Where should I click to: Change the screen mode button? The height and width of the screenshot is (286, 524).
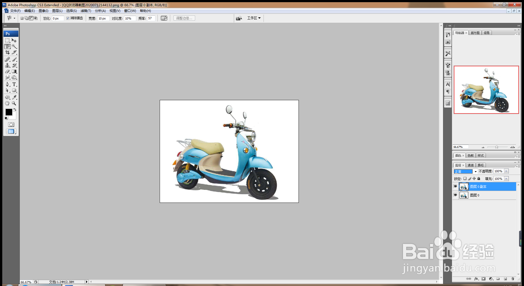[11, 131]
